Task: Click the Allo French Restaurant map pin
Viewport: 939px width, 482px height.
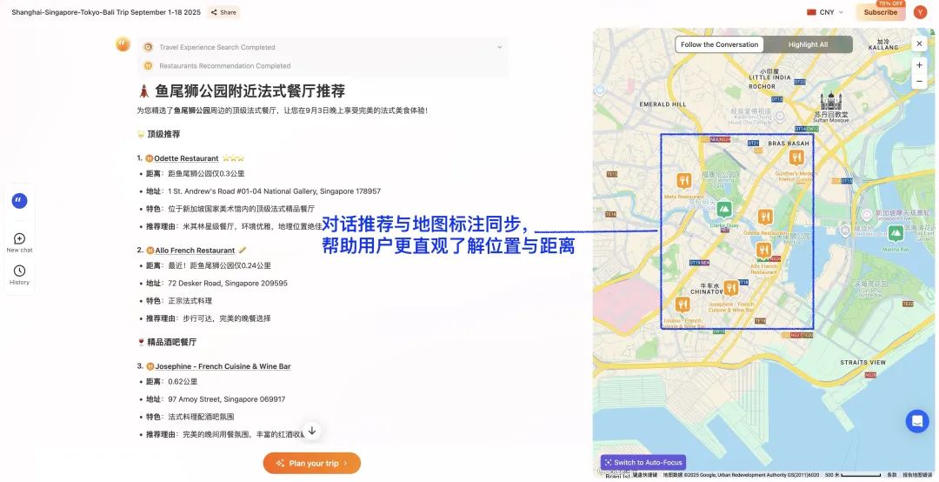Action: tap(763, 250)
